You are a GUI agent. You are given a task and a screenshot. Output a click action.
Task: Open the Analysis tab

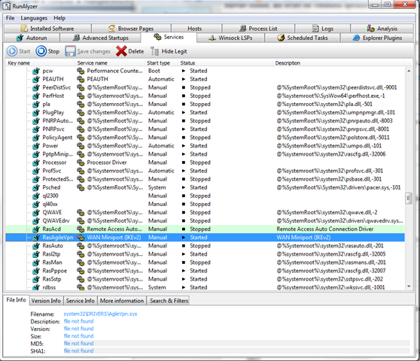pyautogui.click(x=382, y=29)
